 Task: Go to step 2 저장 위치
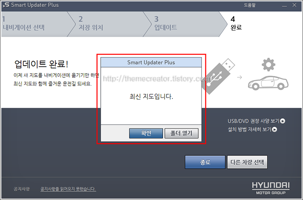click(x=109, y=24)
